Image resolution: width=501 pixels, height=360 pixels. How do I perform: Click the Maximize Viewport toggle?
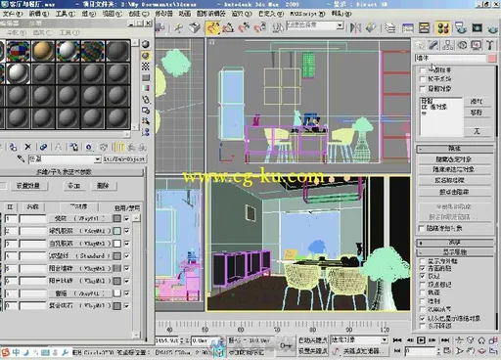pos(493,351)
